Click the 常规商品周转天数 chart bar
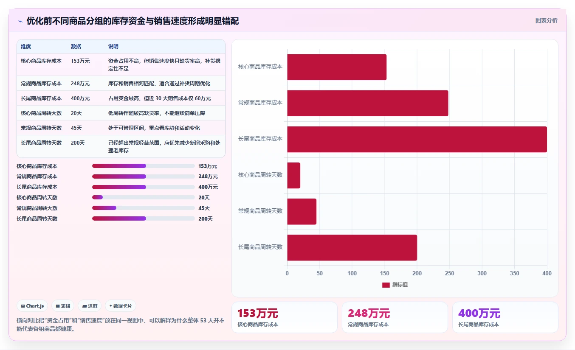The height and width of the screenshot is (350, 575). click(x=302, y=211)
